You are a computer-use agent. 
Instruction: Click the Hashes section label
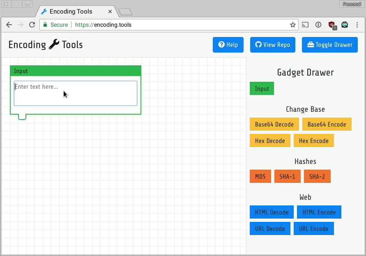click(x=305, y=161)
